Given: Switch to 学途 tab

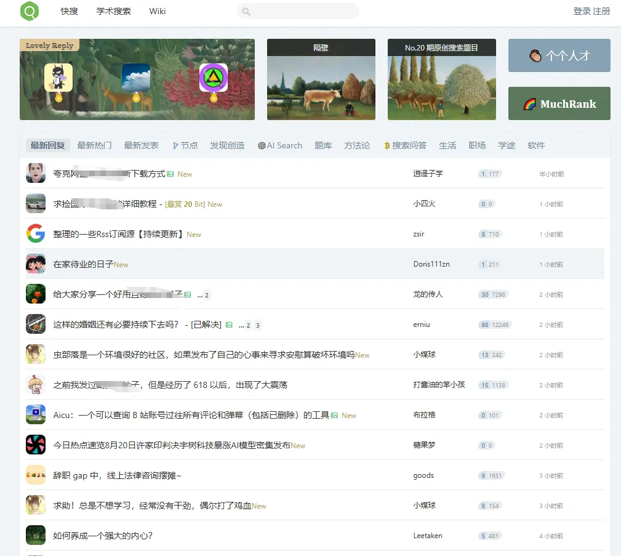Looking at the screenshot, I should (507, 145).
